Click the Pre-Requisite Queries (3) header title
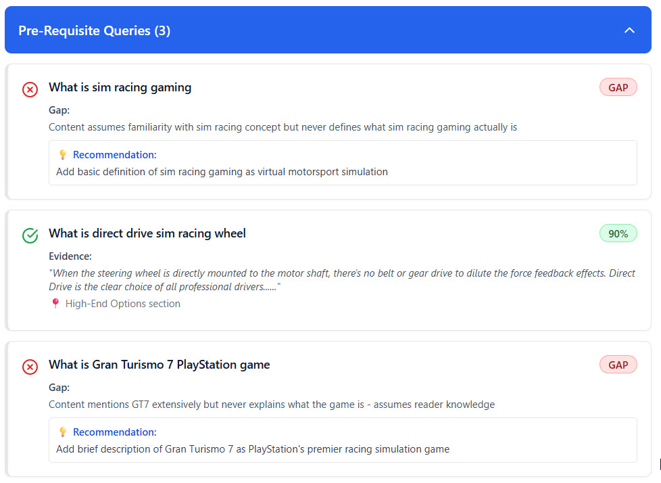Viewport: 661px width, 483px height. [94, 30]
